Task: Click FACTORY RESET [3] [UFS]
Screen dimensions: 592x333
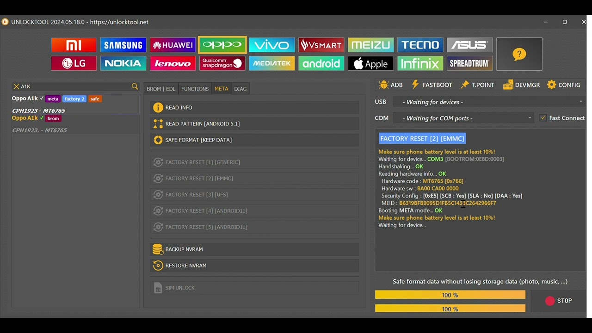Action: [254, 195]
